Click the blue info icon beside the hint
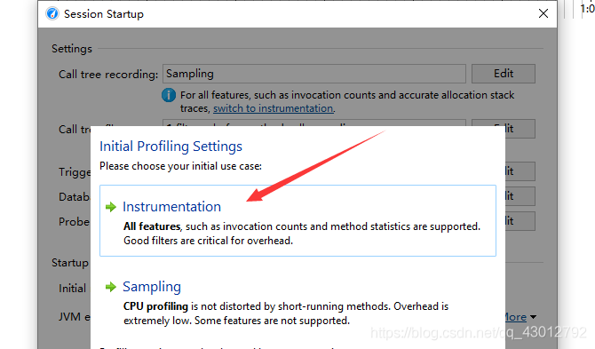Image resolution: width=595 pixels, height=349 pixels. point(169,95)
